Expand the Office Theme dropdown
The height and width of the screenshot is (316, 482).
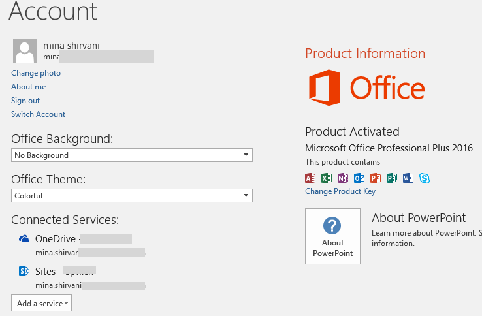pyautogui.click(x=132, y=195)
